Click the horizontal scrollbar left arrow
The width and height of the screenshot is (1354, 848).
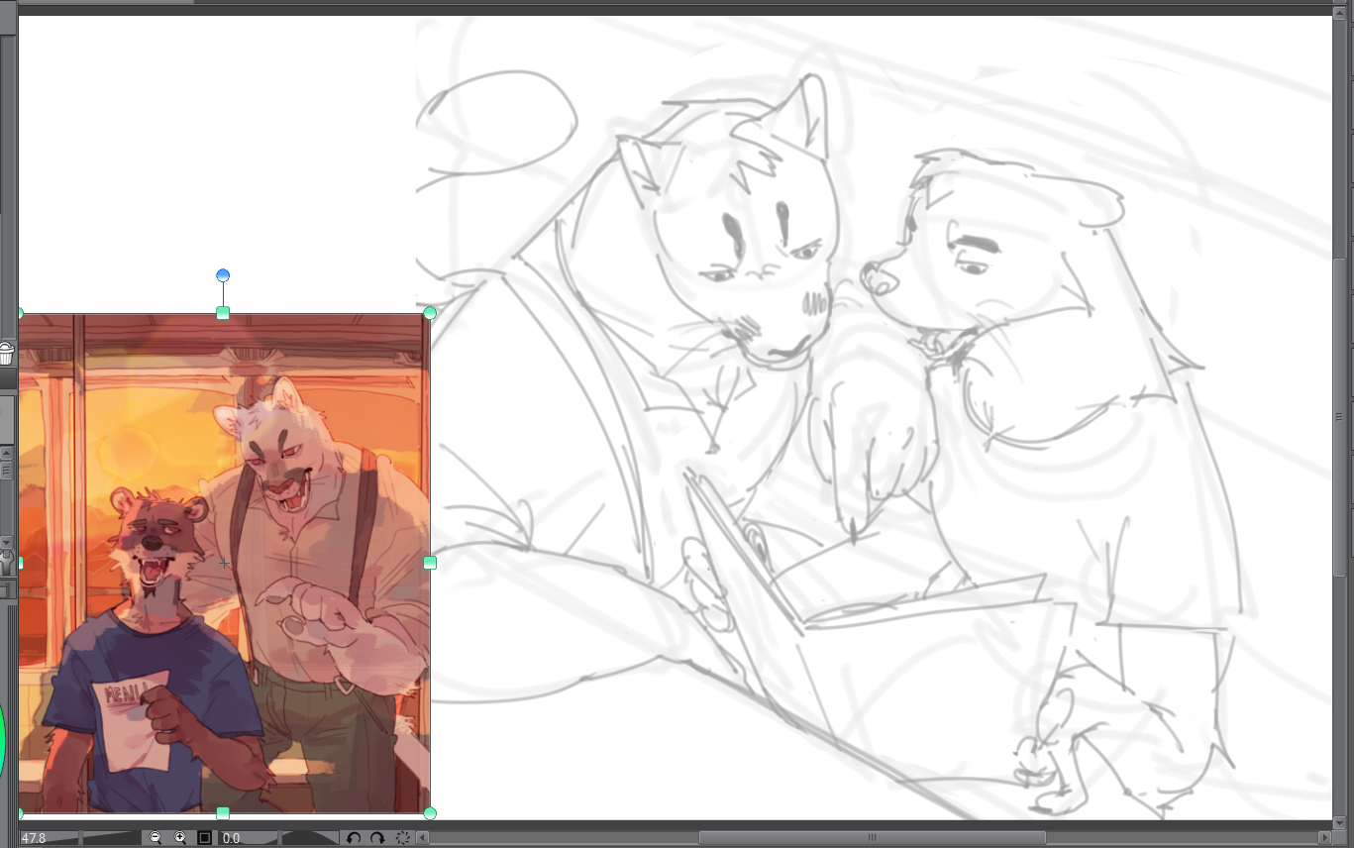pyautogui.click(x=423, y=838)
